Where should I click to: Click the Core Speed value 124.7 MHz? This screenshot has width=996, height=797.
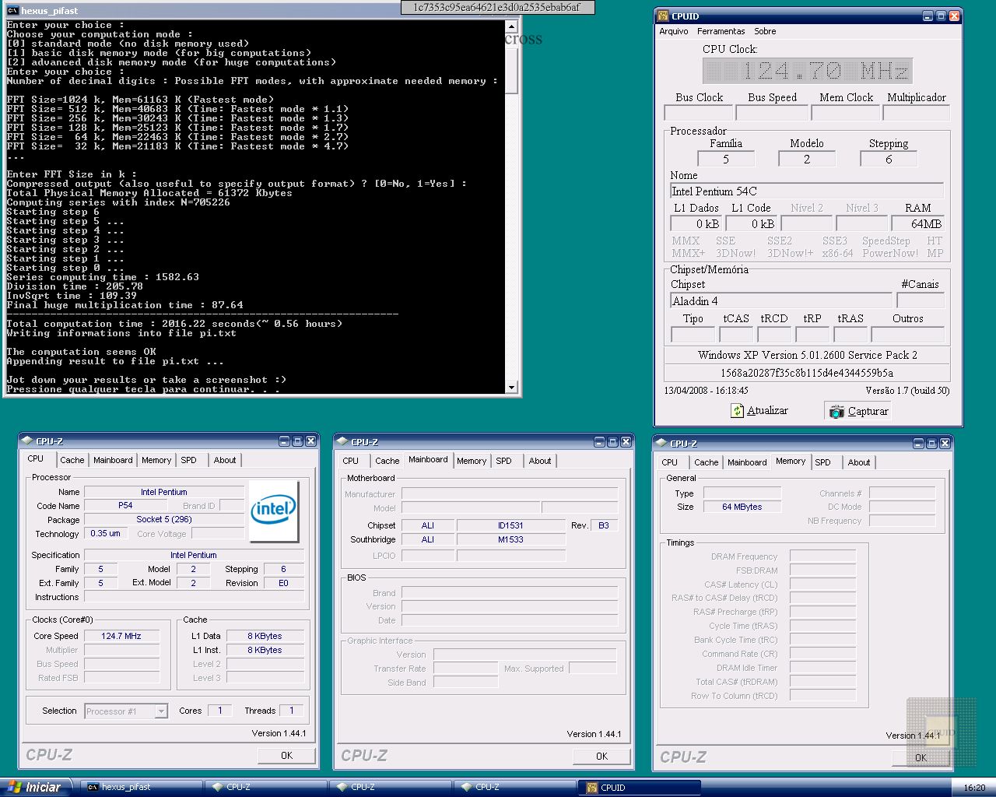(x=121, y=636)
